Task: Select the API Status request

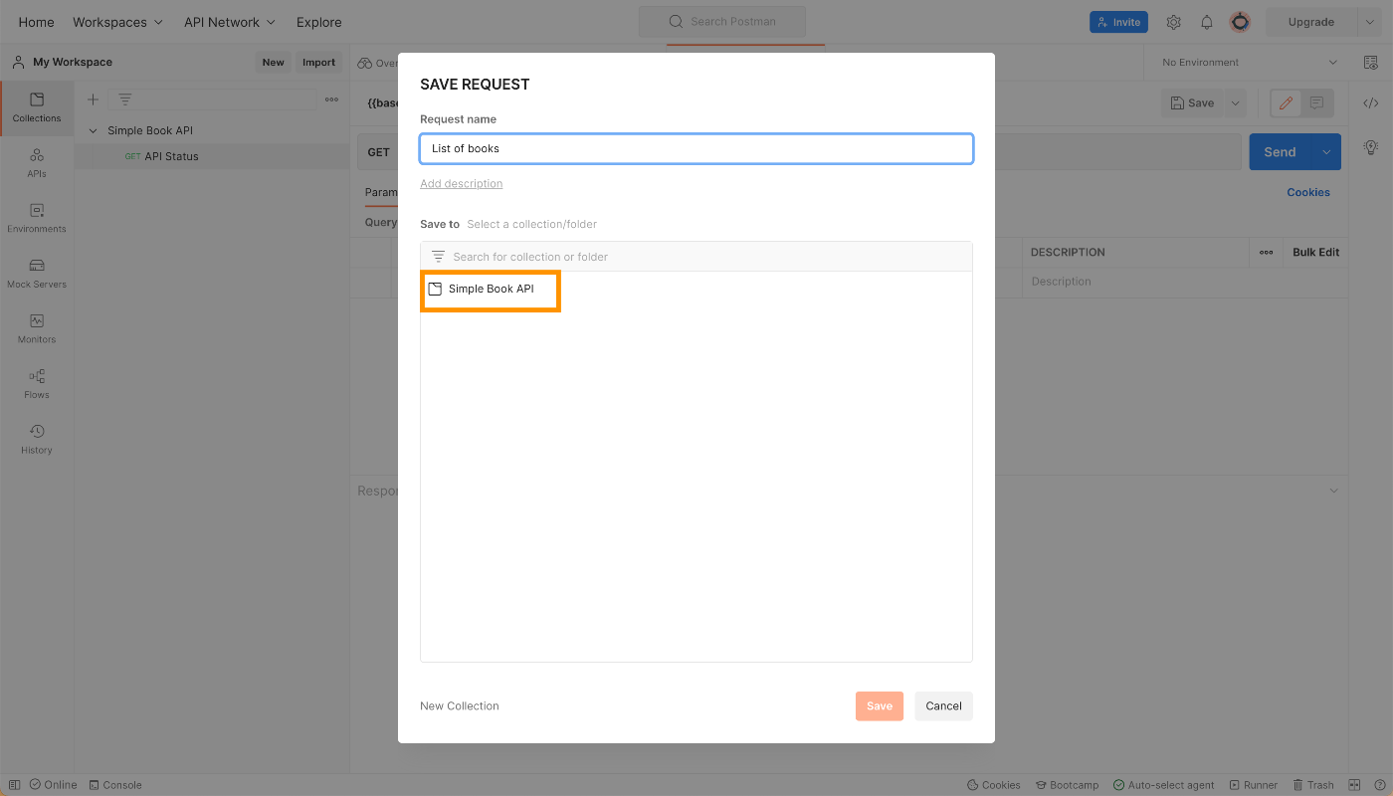Action: pyautogui.click(x=212, y=156)
